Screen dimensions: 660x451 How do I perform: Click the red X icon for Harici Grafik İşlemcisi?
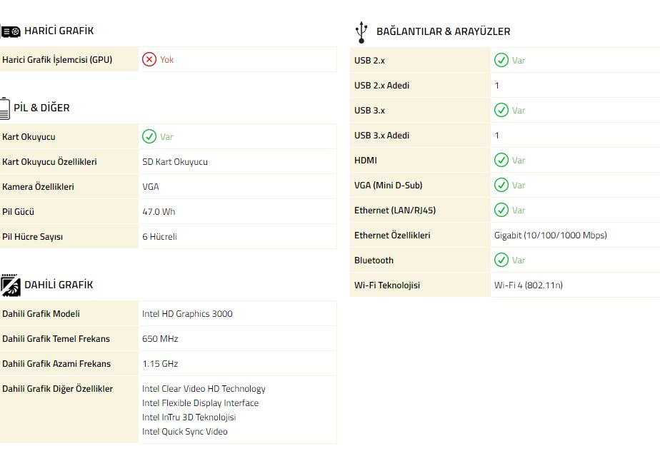point(149,59)
